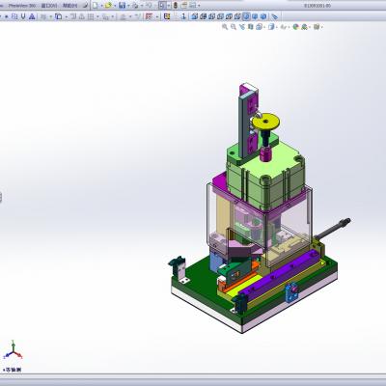Screen dimensions: 386x386
Task: Click the Normal To view icon
Action: coord(274,16)
